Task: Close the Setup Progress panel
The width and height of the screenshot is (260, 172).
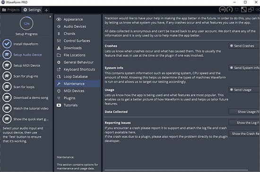Action: click(50, 17)
